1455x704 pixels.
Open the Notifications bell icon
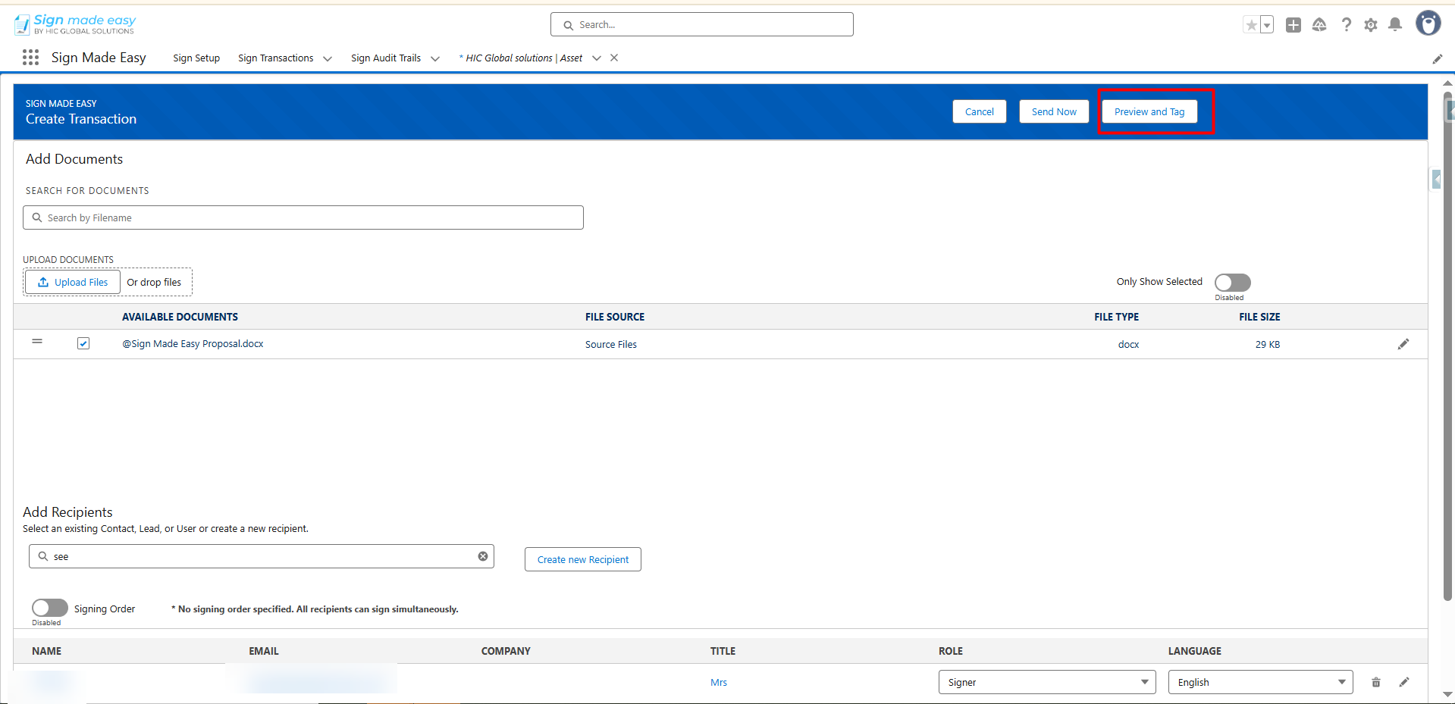[x=1395, y=25]
